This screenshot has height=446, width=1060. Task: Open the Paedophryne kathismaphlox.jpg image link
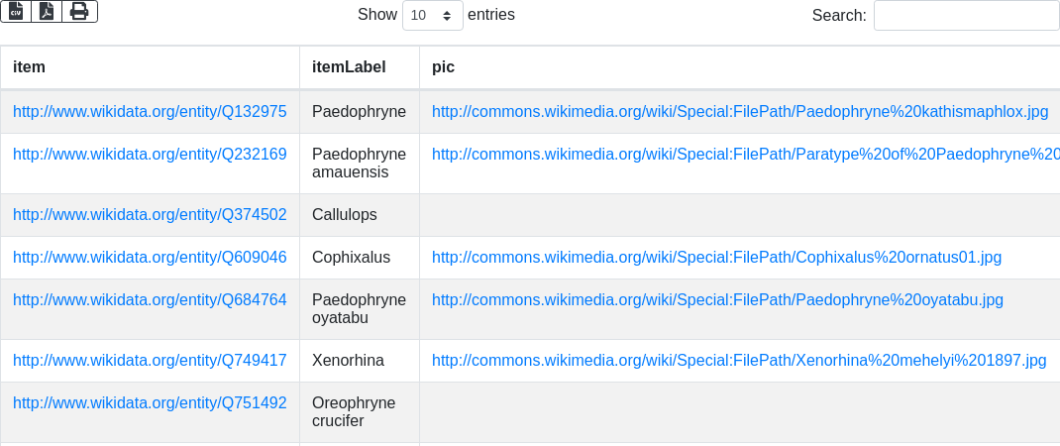pyautogui.click(x=740, y=112)
